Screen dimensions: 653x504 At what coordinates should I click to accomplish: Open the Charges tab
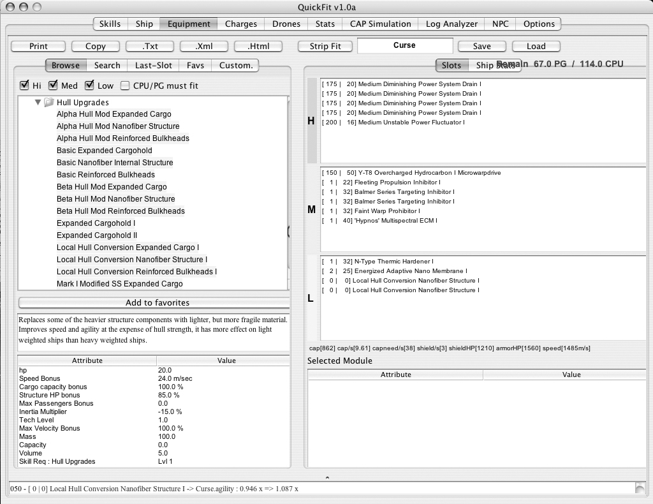(x=240, y=24)
